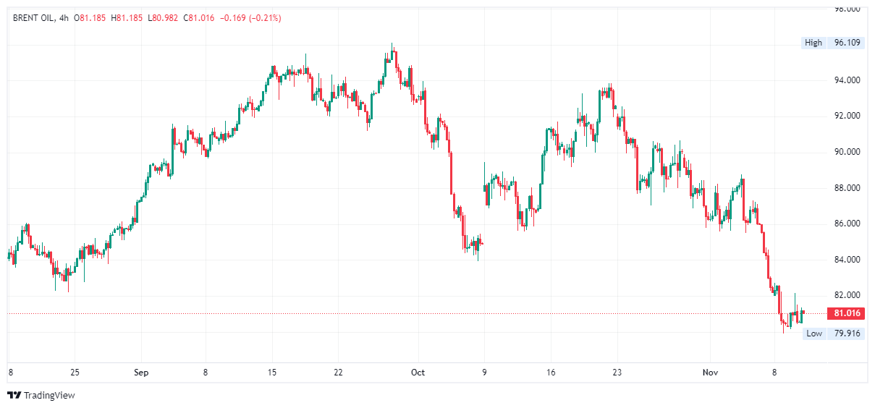
Task: Click the TradingView logo icon
Action: pos(14,395)
